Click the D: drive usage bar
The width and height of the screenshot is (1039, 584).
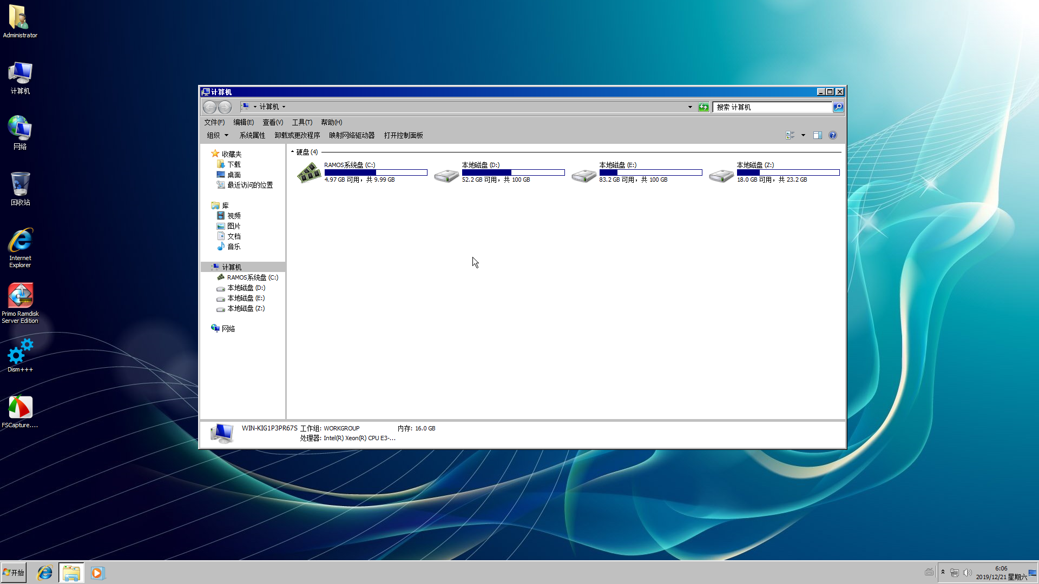pos(513,172)
